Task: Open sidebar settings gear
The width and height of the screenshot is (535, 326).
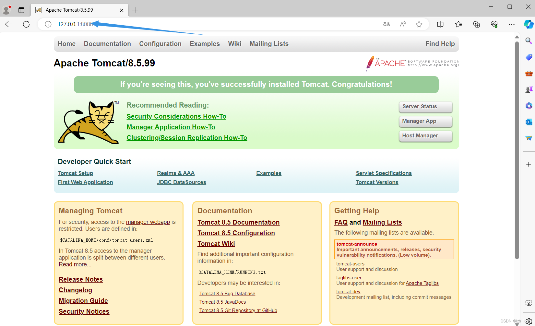Action: coord(529,321)
